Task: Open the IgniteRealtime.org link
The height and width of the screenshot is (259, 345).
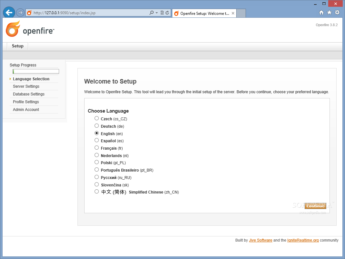Action: point(303,240)
